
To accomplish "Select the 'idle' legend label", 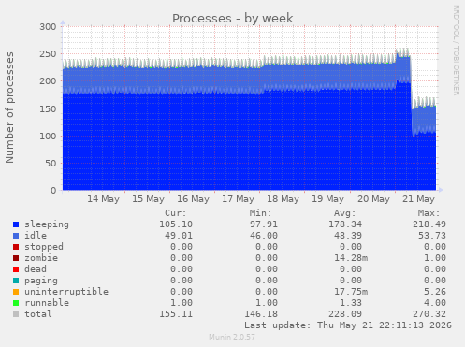I will 36,236.
